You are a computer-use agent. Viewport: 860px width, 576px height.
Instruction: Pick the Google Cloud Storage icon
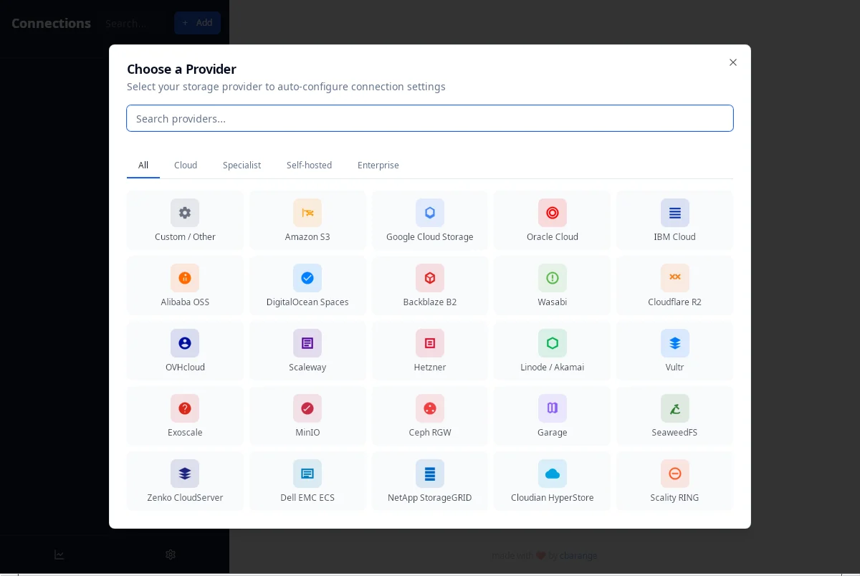[x=430, y=213]
